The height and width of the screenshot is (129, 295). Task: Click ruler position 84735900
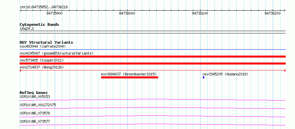click(x=55, y=13)
